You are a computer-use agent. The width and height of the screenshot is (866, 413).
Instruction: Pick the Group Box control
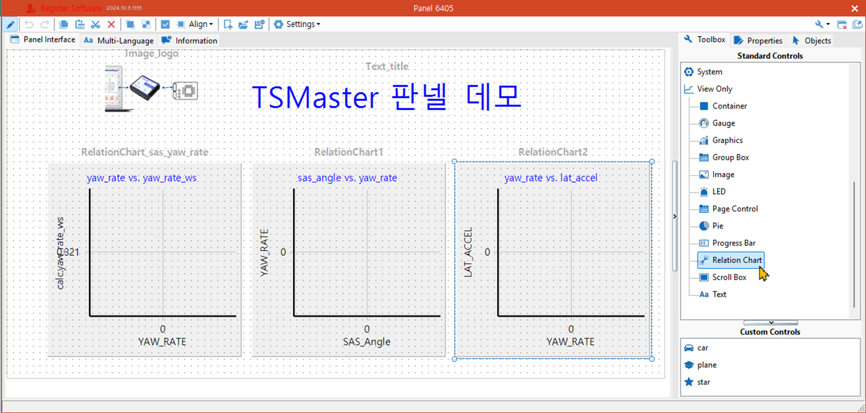724,157
